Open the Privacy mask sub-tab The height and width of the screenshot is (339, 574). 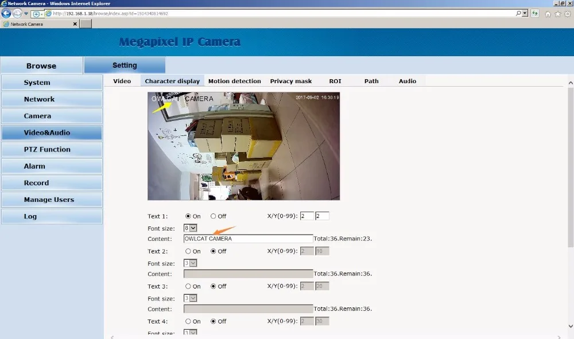tap(291, 81)
